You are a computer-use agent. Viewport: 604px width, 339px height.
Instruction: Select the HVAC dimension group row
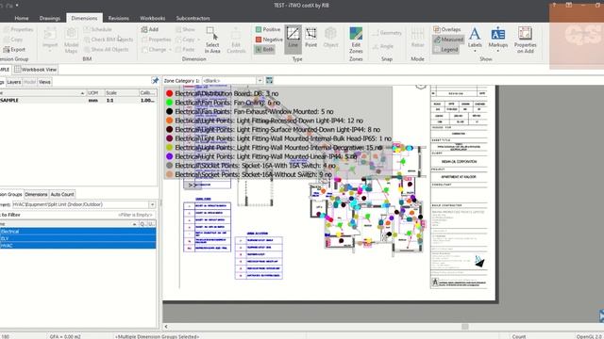(77, 245)
